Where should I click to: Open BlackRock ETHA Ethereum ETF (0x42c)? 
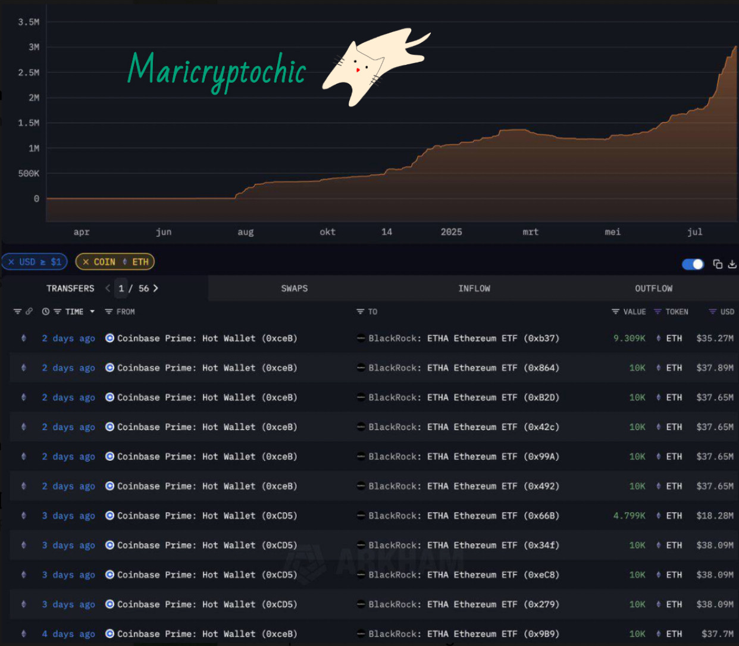pos(464,427)
